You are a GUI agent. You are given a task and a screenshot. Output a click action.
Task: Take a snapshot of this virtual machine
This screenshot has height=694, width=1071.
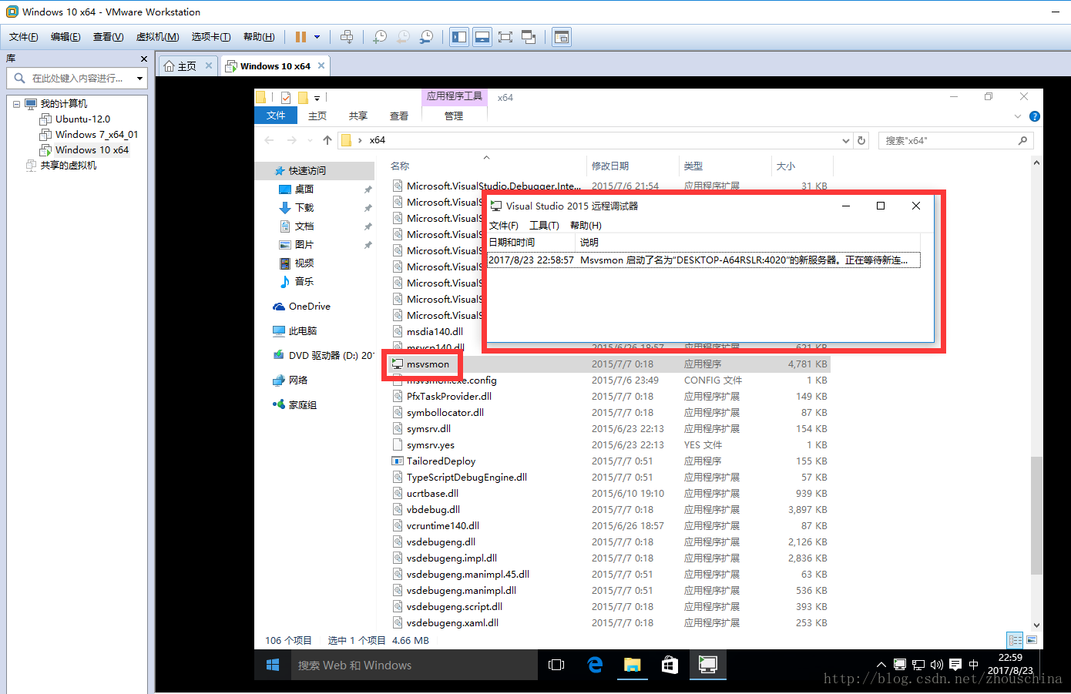tap(380, 37)
